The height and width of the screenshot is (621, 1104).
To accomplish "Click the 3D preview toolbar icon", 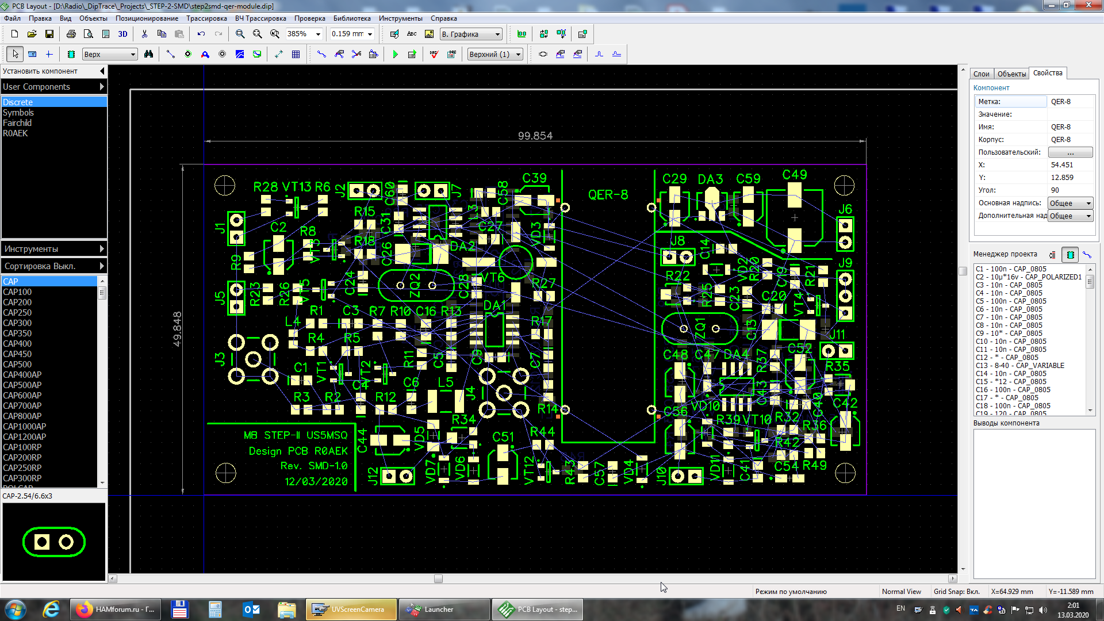I will [x=122, y=34].
